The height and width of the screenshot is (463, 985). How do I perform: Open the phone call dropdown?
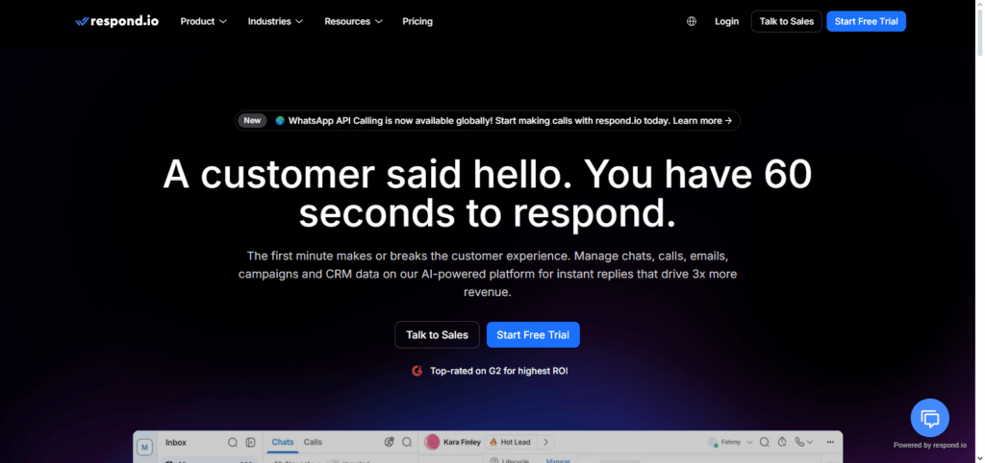tap(803, 442)
